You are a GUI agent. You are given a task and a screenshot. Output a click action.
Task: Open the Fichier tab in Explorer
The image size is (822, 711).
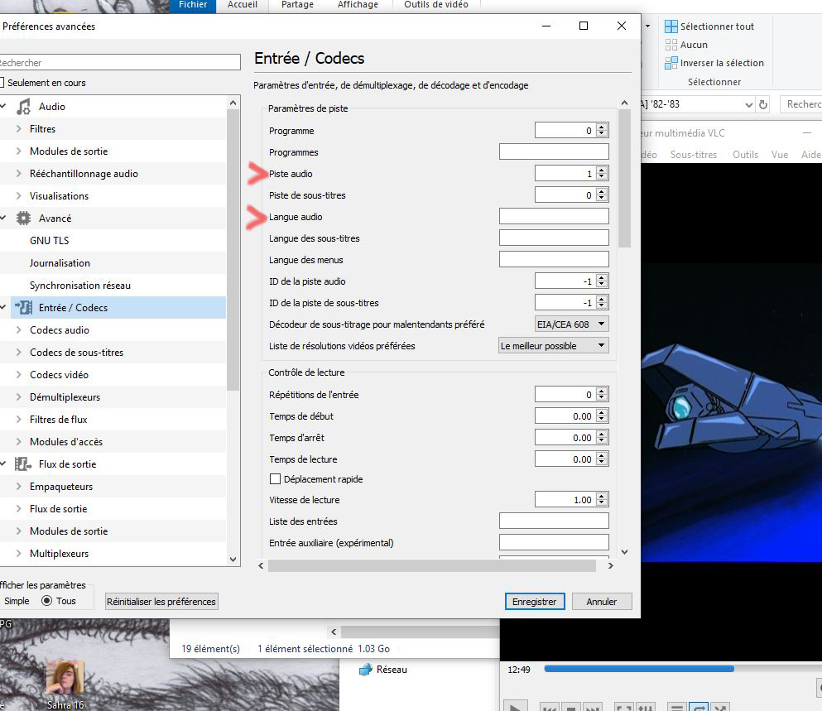click(x=193, y=5)
